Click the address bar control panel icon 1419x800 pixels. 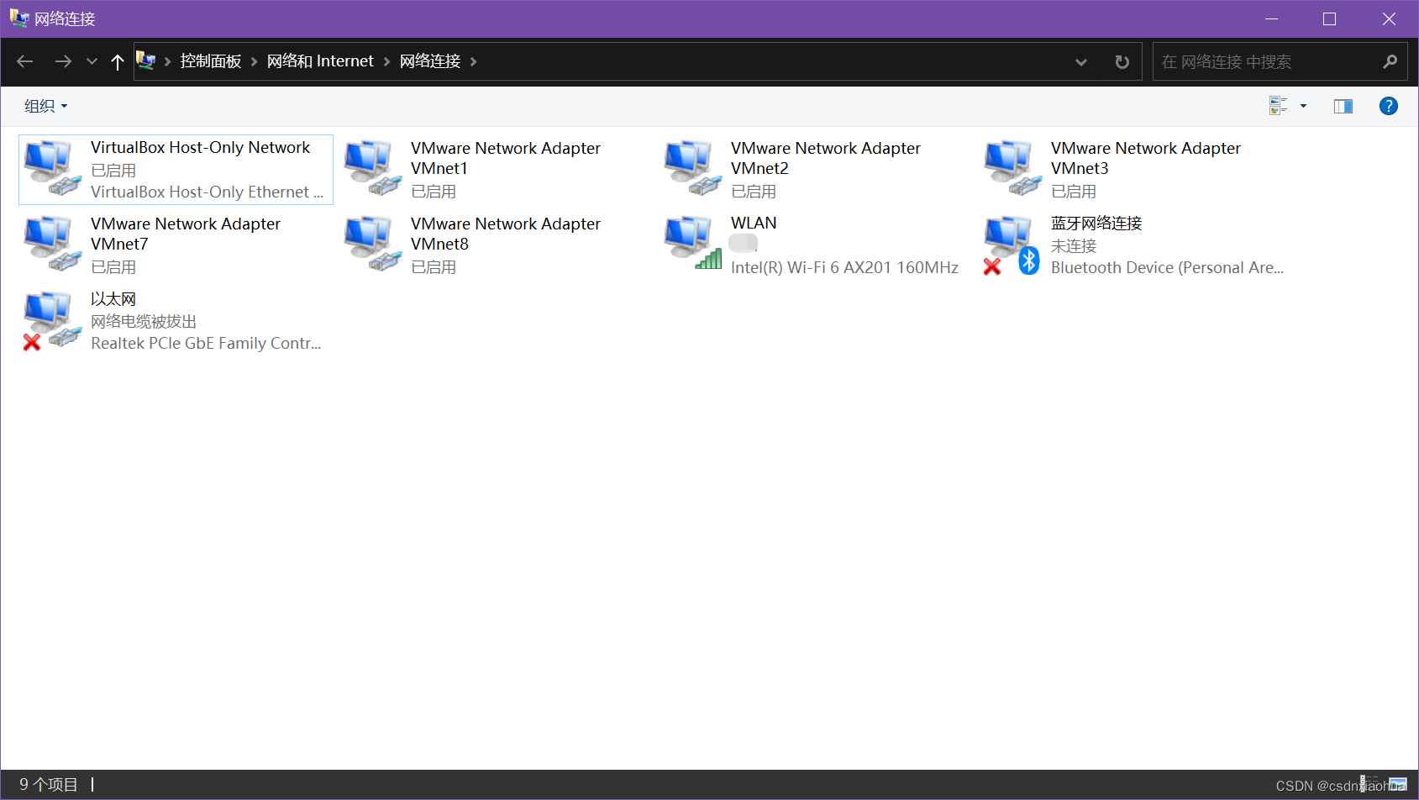click(x=146, y=61)
